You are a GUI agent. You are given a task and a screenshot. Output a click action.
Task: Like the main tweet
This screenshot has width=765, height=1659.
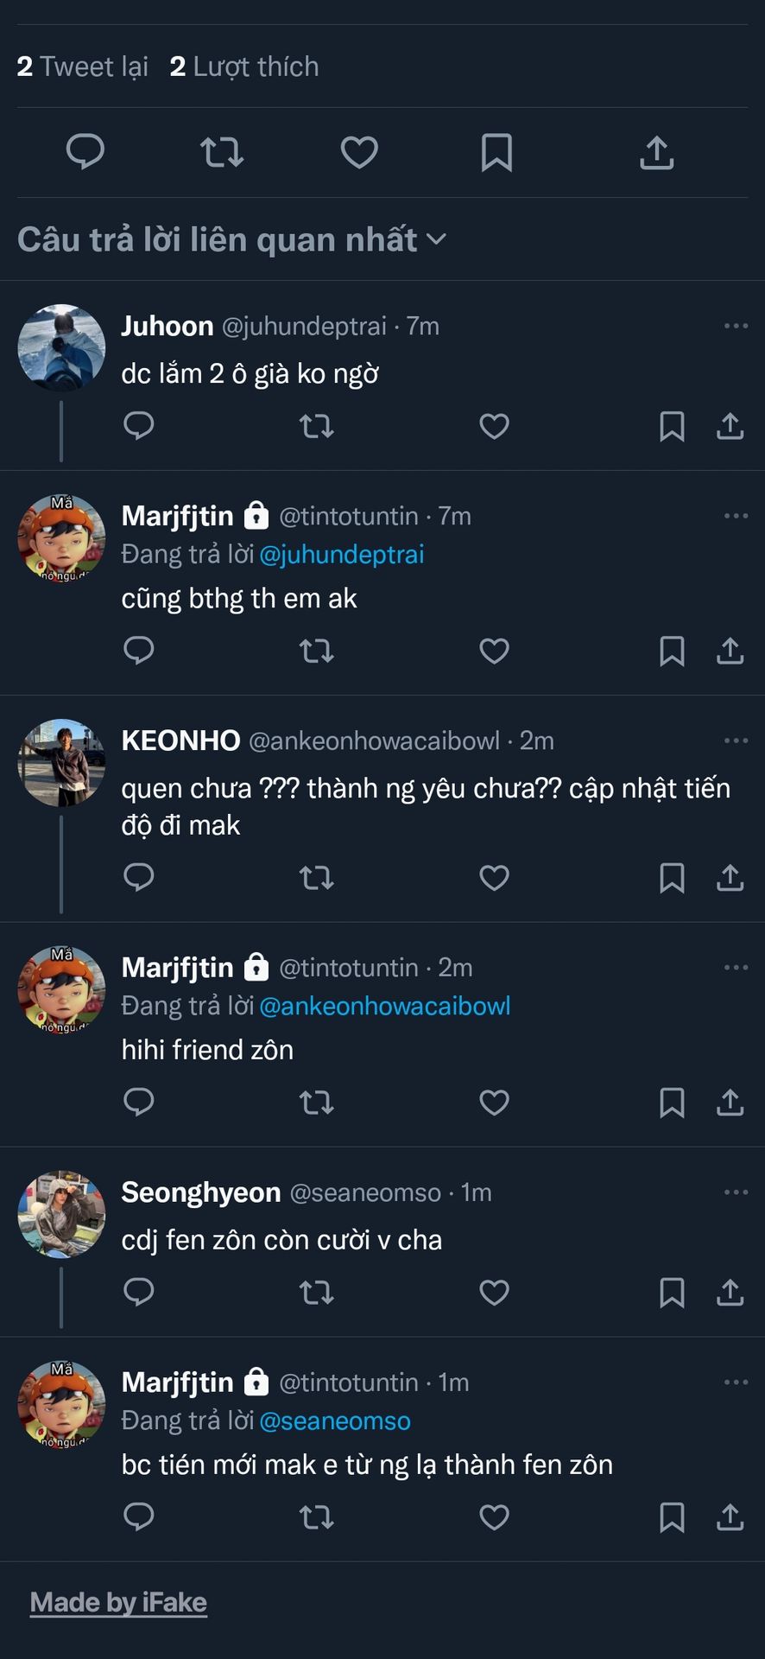[359, 153]
